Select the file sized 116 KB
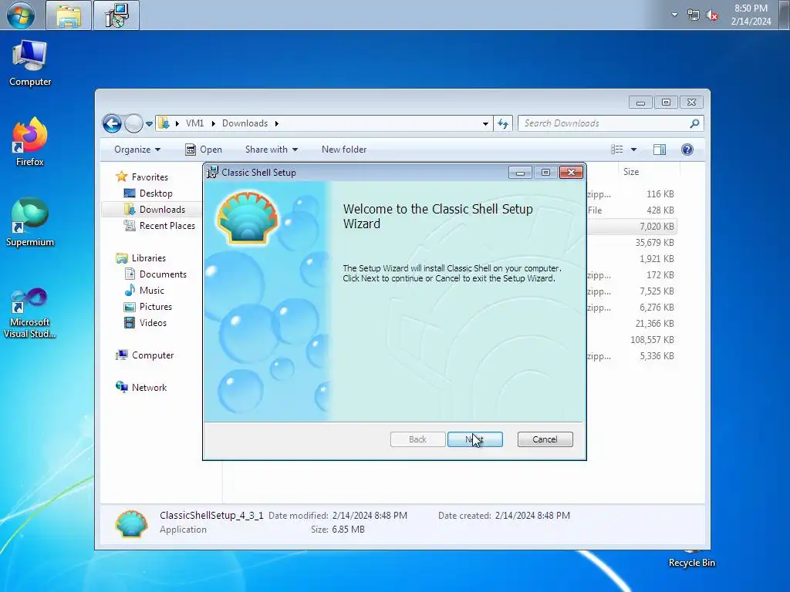Viewport: 790px width, 592px height. 660,194
